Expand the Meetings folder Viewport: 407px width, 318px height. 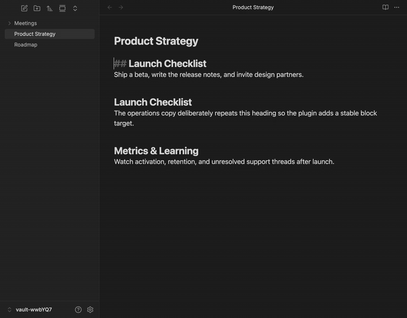coord(9,23)
